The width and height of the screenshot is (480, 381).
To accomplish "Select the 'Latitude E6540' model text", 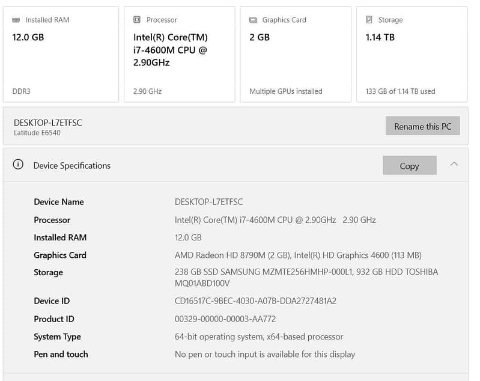I will coord(37,133).
